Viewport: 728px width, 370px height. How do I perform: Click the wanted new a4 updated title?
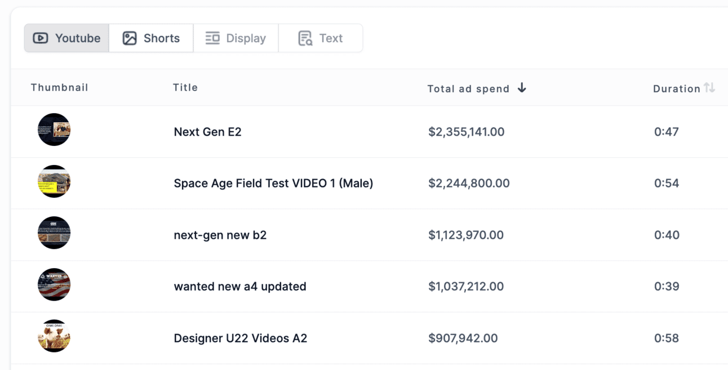point(240,286)
